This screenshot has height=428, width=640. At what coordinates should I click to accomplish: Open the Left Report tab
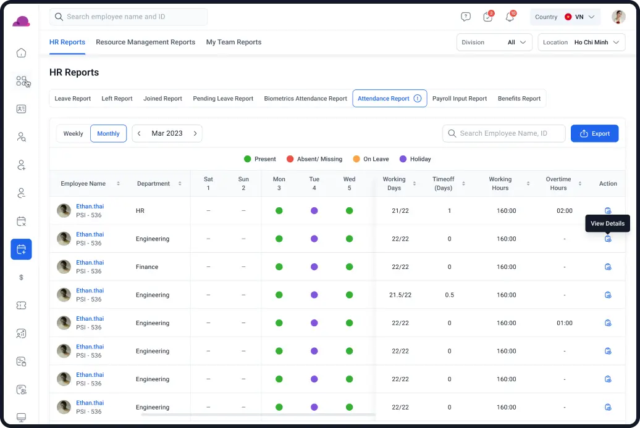click(x=117, y=98)
